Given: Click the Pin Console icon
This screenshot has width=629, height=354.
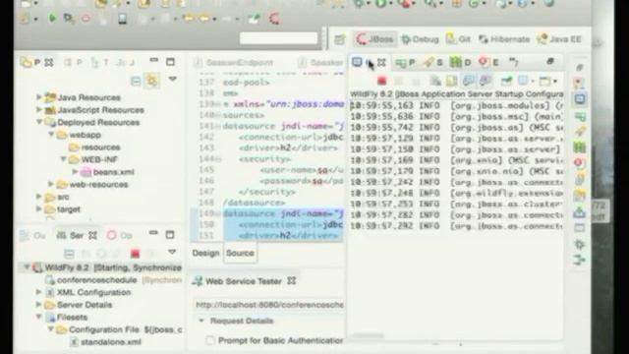Looking at the screenshot, I should click(507, 81).
